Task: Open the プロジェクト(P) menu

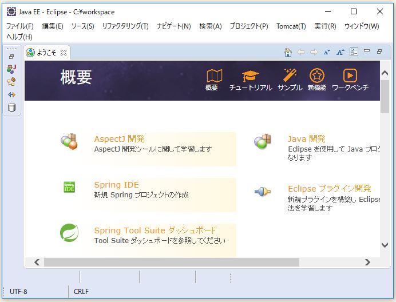Action: coord(249,26)
